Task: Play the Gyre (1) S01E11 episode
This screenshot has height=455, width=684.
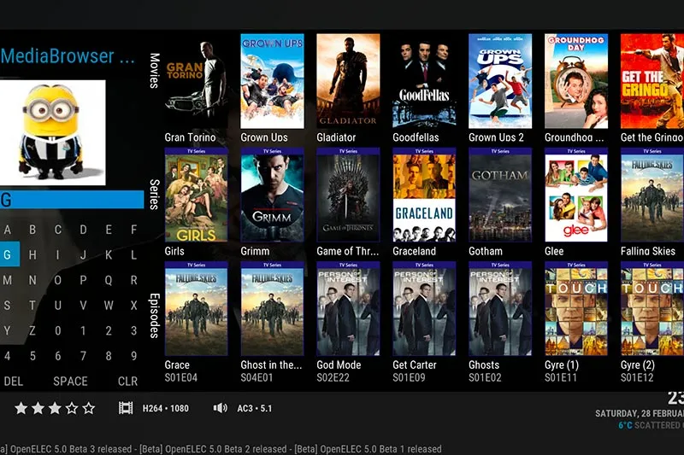Action: pos(576,308)
